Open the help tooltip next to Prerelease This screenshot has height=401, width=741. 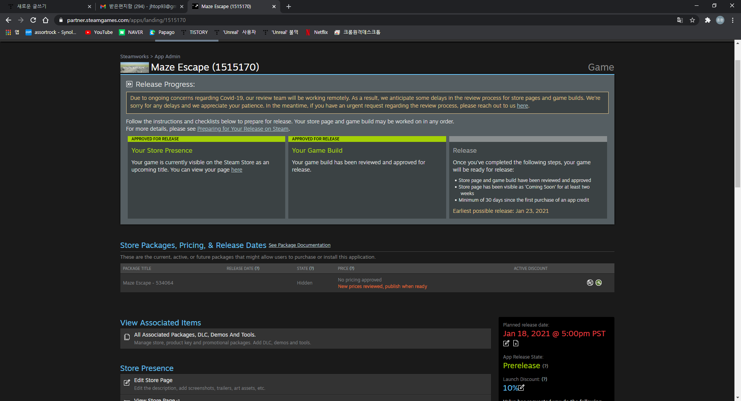pos(545,366)
